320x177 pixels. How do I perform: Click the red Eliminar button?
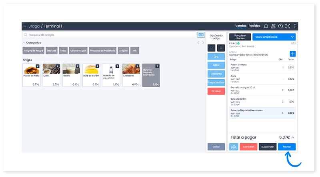click(216, 91)
